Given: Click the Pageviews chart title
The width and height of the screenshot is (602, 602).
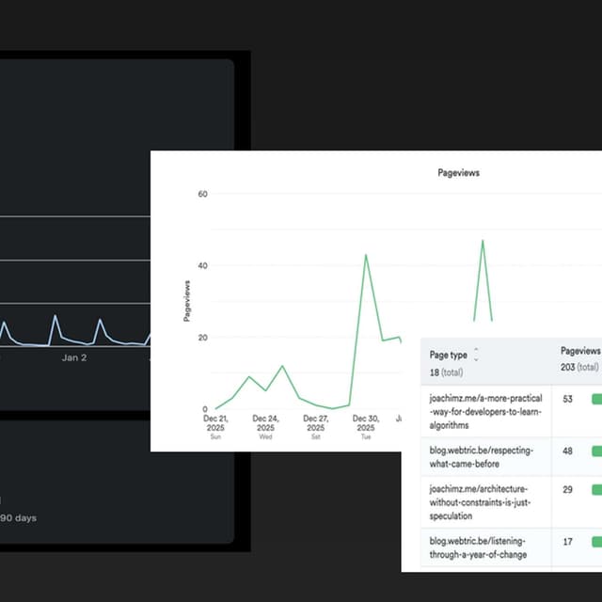Looking at the screenshot, I should pos(459,173).
